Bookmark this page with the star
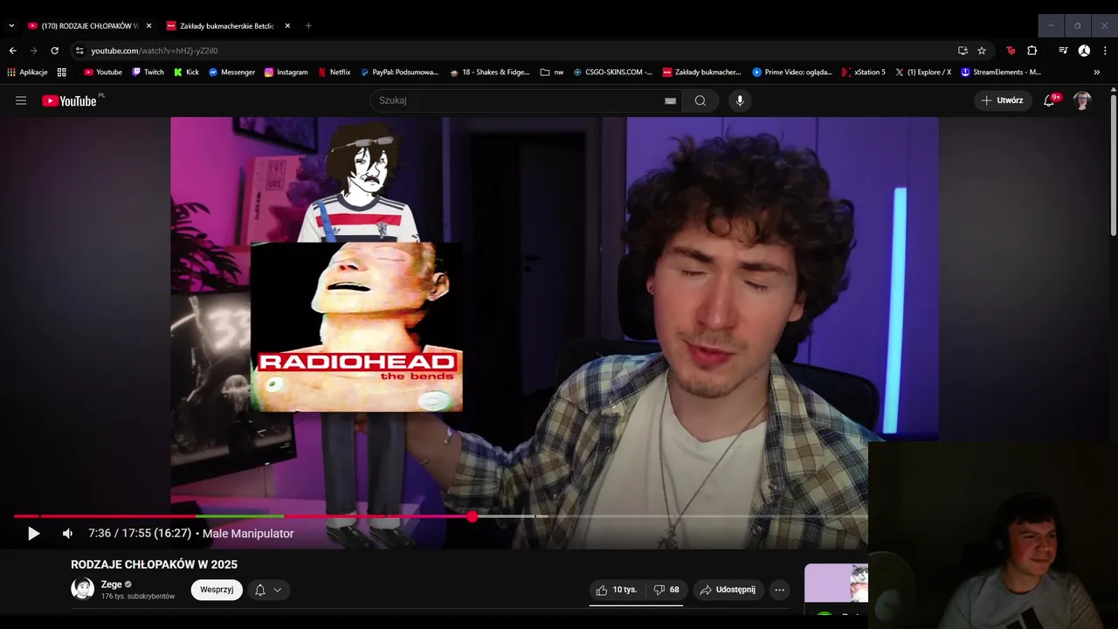The image size is (1118, 629). [982, 51]
